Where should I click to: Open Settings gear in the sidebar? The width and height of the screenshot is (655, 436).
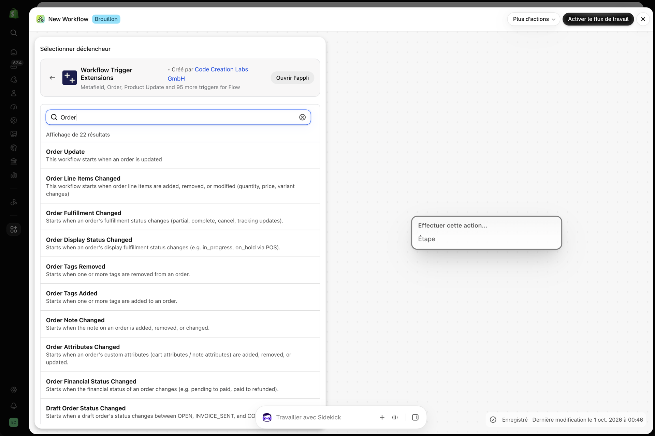coord(14,389)
